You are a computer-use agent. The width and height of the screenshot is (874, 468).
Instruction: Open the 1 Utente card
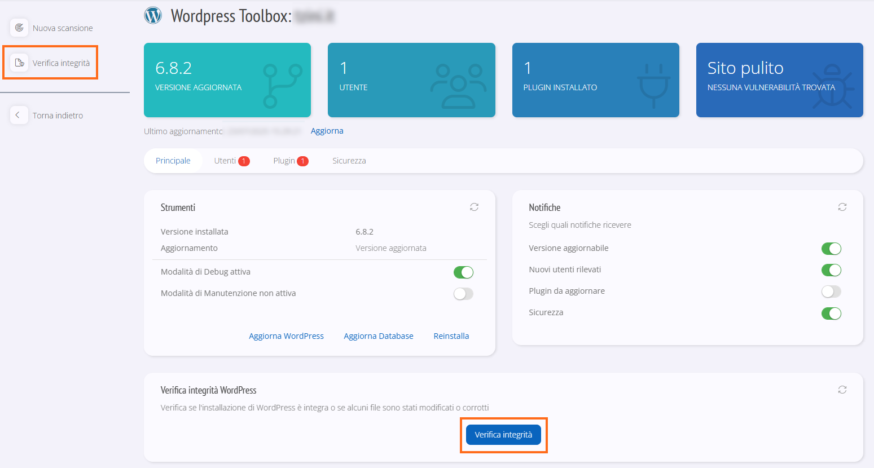click(411, 80)
